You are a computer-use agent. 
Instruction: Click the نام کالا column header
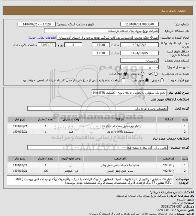[x=120, y=120]
